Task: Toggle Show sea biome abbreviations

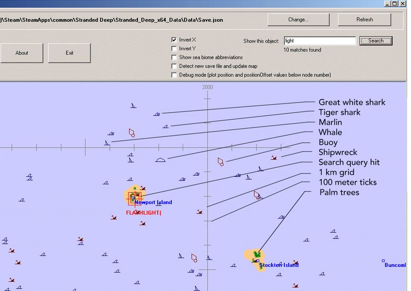Action: click(x=174, y=57)
